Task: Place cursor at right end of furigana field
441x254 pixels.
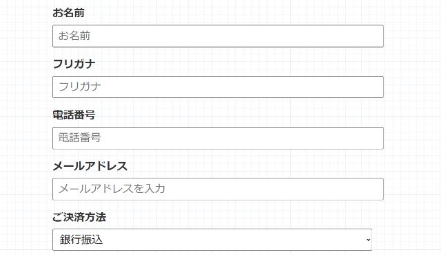Action: tap(378, 87)
